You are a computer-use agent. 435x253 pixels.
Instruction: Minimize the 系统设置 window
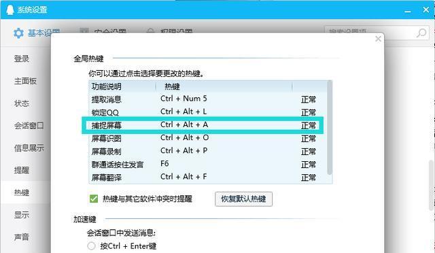(408, 11)
